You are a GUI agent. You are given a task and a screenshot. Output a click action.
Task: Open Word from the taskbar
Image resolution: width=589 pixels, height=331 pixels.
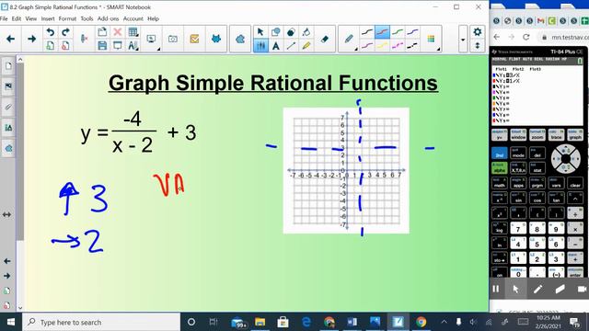pos(352,322)
